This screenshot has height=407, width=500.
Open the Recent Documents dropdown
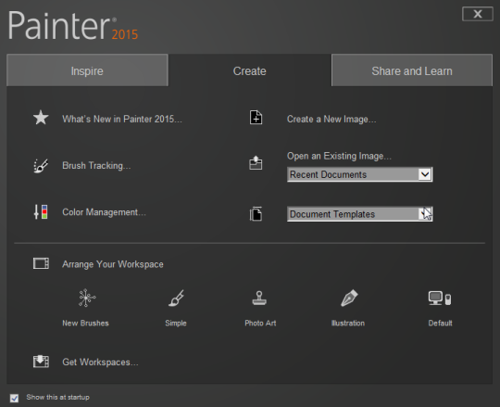tap(359, 174)
